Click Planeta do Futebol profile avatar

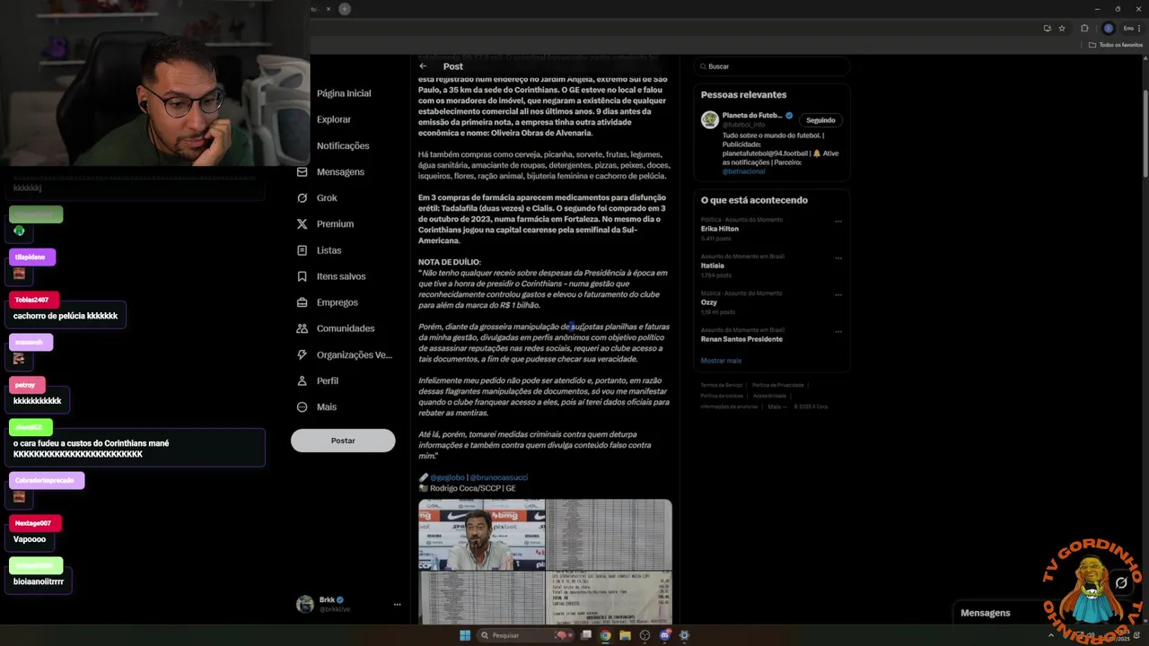click(x=710, y=119)
